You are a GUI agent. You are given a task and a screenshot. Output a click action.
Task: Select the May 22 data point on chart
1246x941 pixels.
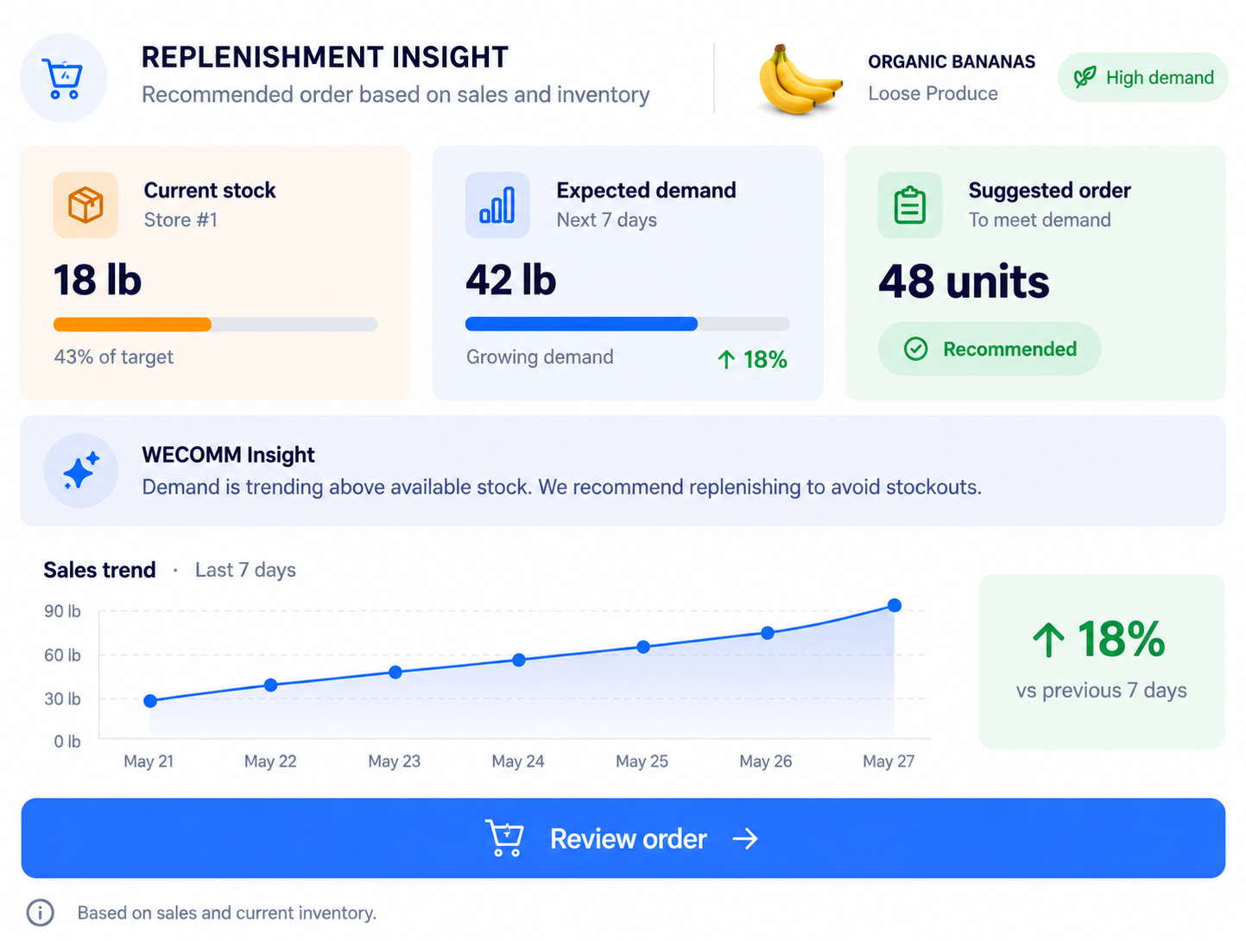coord(271,685)
